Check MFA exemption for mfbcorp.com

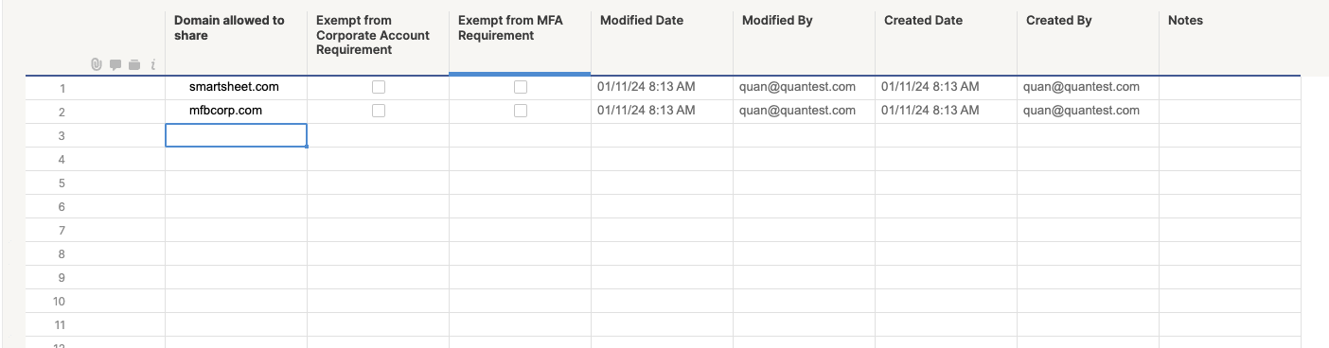pos(521,111)
